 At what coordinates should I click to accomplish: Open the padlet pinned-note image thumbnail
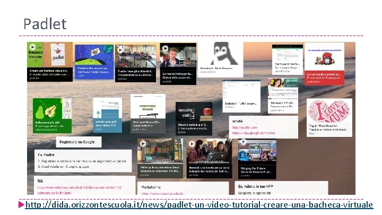tap(57, 54)
